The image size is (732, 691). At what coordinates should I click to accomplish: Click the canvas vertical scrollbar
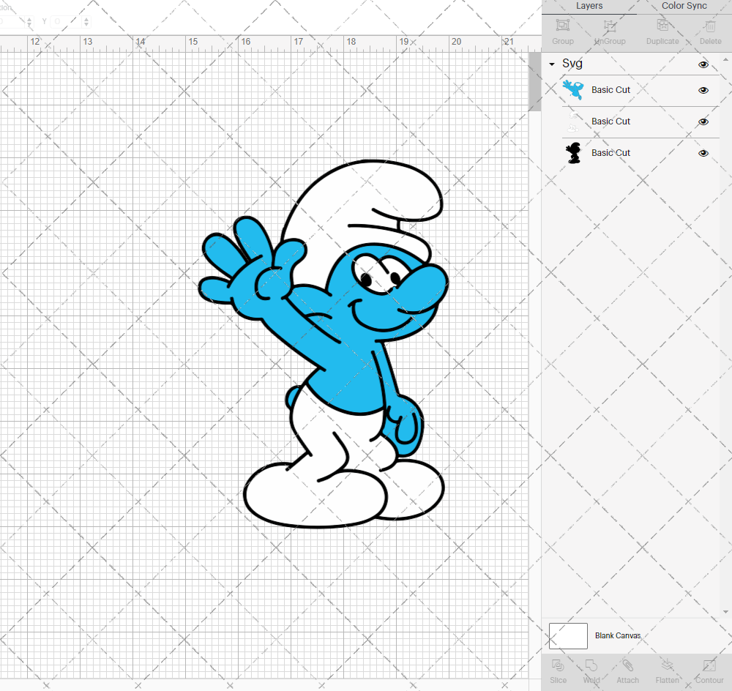(x=534, y=81)
